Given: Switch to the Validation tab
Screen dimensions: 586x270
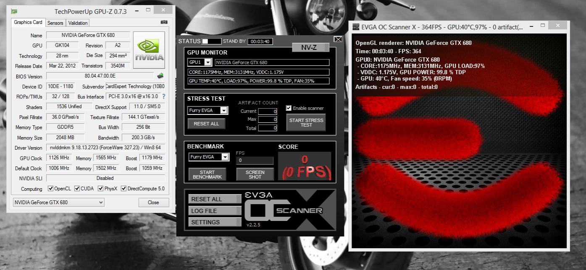Looking at the screenshot, I should [78, 23].
